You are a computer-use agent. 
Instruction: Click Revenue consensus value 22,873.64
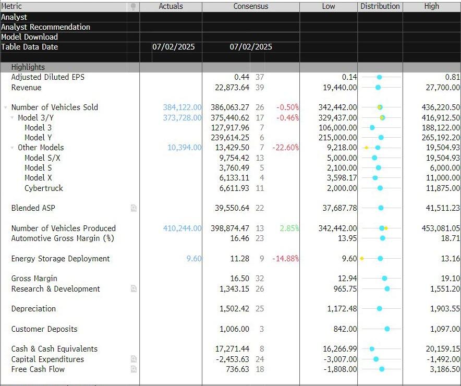coord(232,88)
